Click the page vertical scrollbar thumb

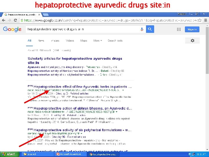[207, 50]
